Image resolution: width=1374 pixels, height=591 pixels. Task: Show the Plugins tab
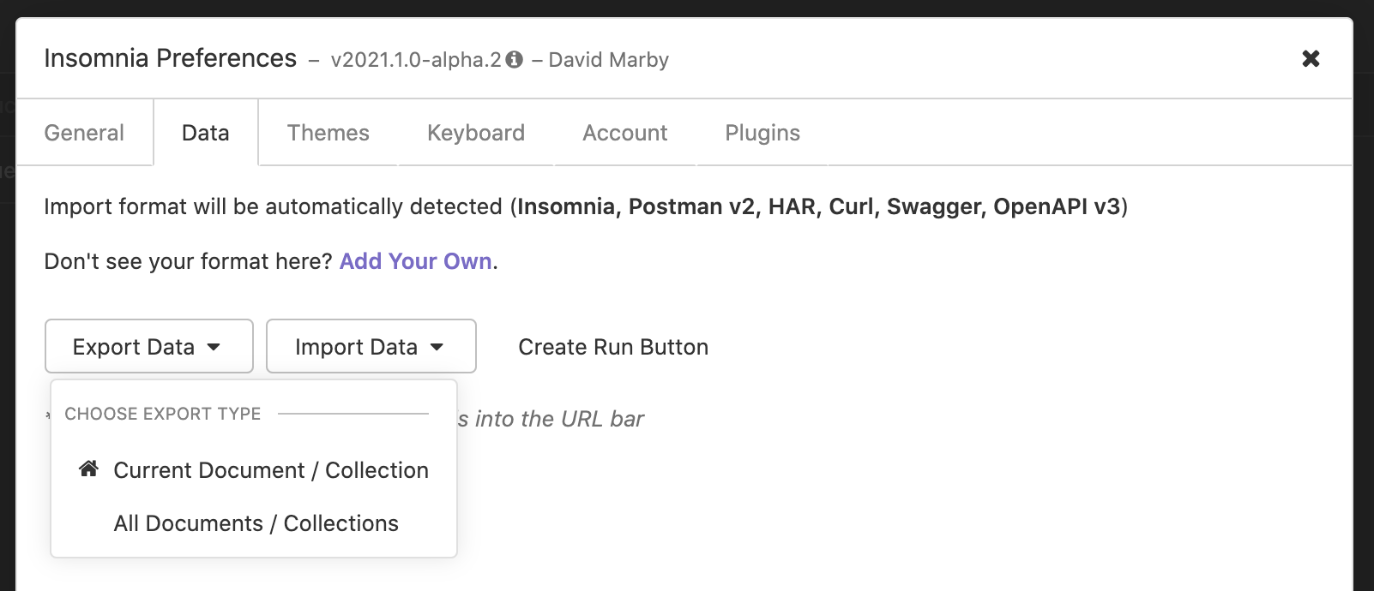pyautogui.click(x=762, y=133)
